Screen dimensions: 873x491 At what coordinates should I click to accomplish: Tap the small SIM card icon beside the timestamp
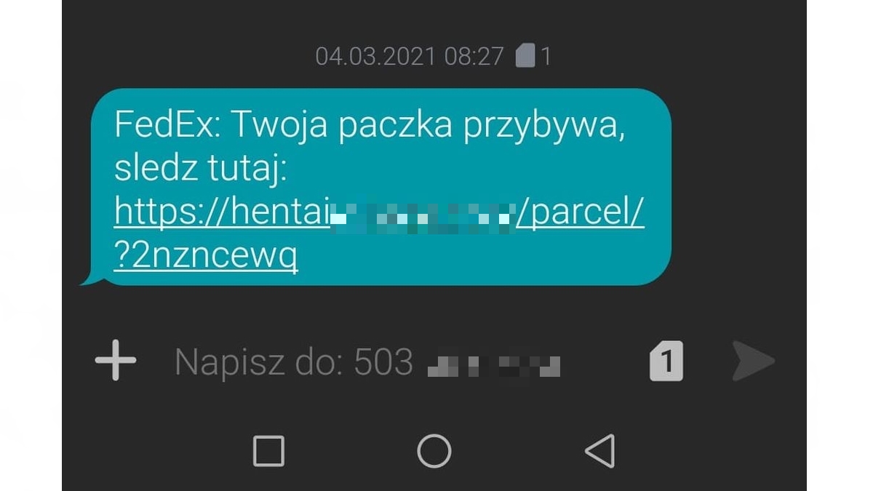525,56
